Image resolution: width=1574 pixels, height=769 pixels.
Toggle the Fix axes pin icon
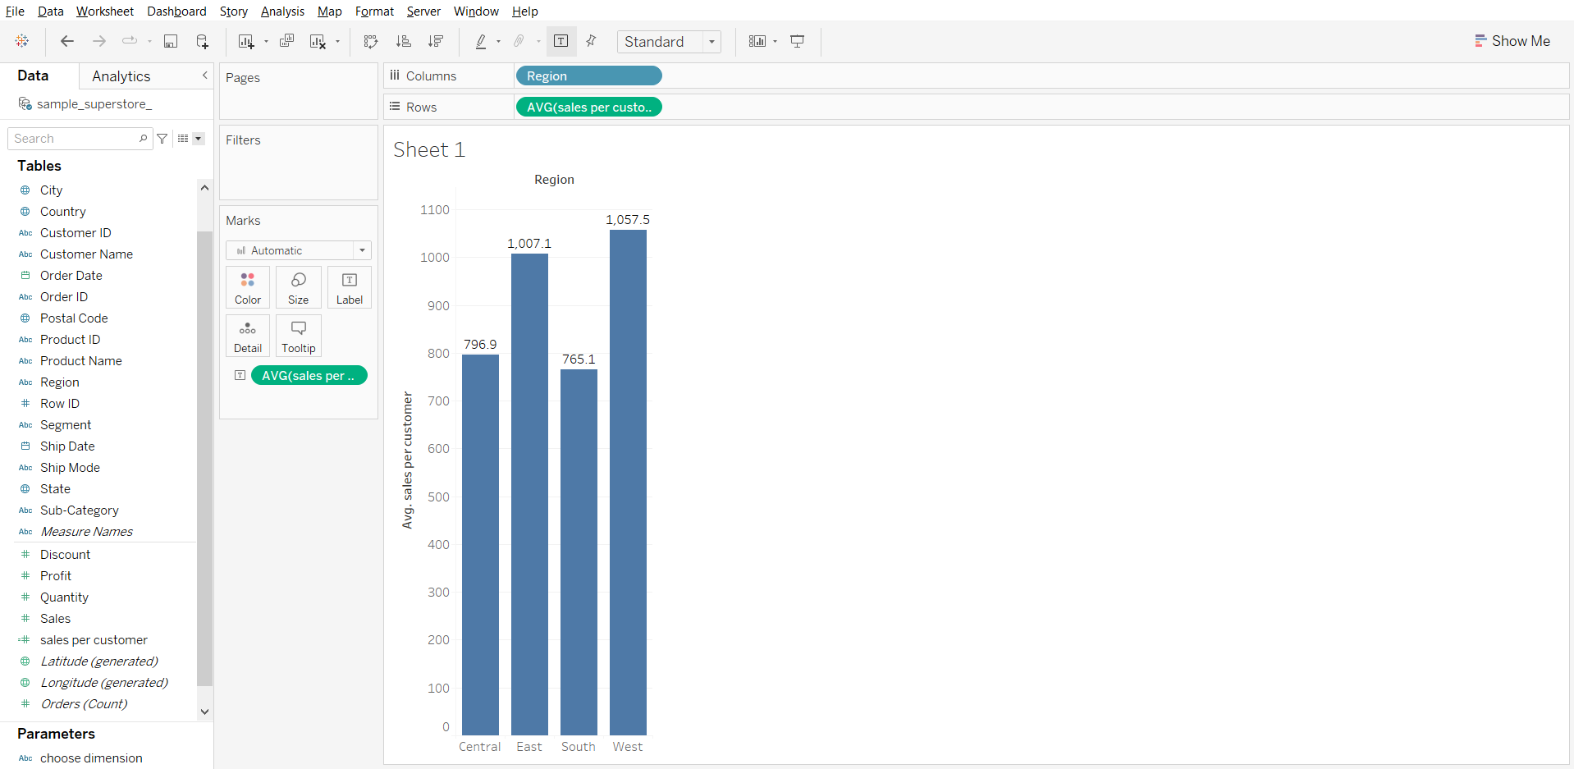click(x=591, y=41)
